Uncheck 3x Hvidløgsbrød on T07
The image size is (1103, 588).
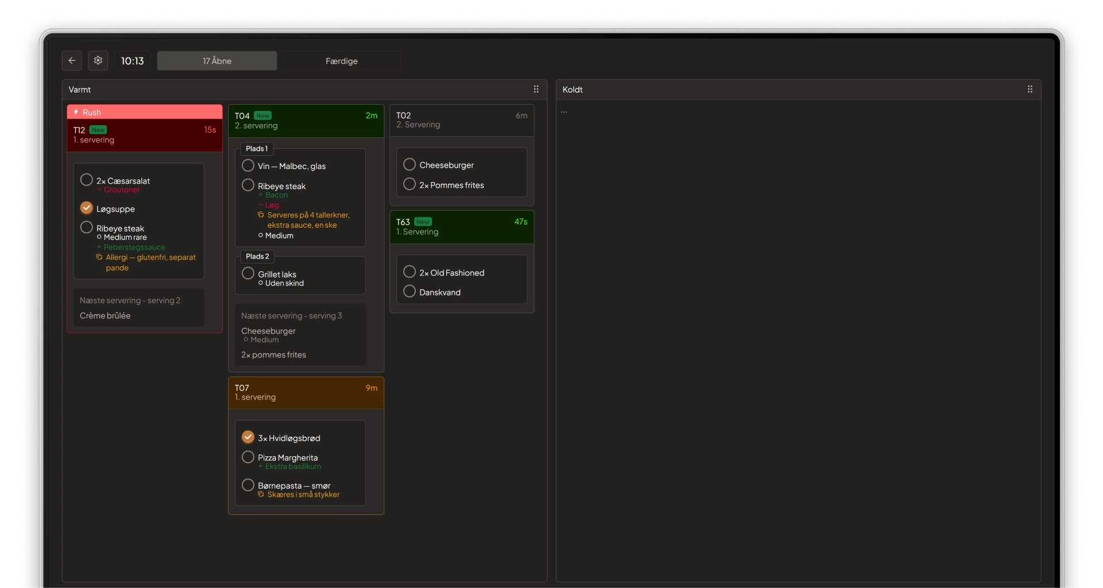coord(248,437)
